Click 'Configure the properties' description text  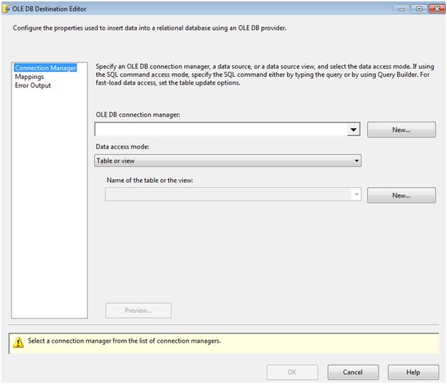point(149,28)
